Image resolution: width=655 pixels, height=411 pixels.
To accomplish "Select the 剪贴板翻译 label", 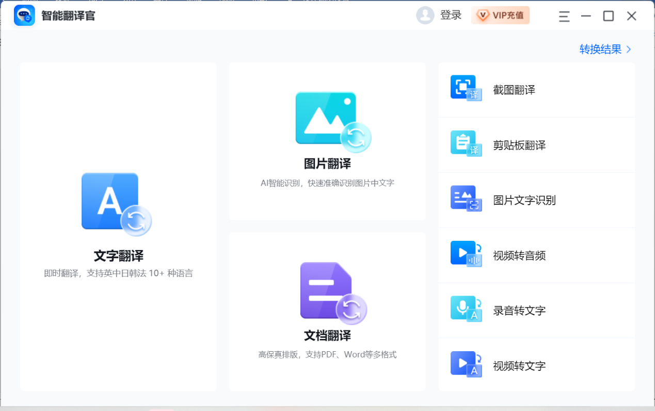I will point(519,145).
